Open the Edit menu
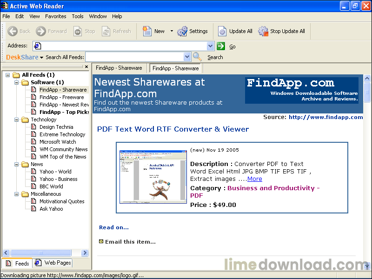The width and height of the screenshot is (372, 279). (x=20, y=16)
